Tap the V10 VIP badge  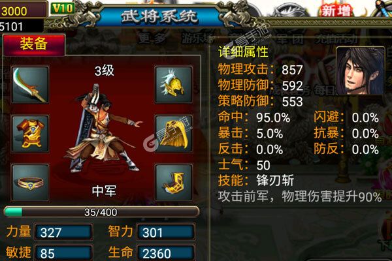[62, 8]
